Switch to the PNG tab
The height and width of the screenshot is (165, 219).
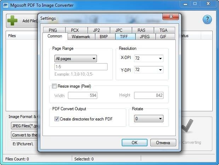[x=54, y=30]
